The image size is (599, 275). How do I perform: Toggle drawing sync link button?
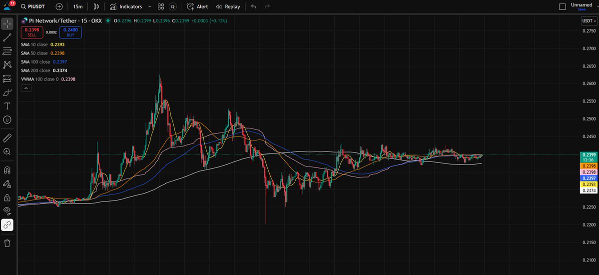pyautogui.click(x=7, y=225)
